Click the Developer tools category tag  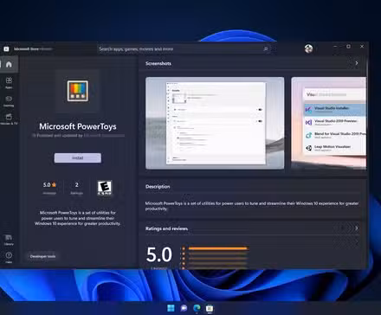click(42, 256)
